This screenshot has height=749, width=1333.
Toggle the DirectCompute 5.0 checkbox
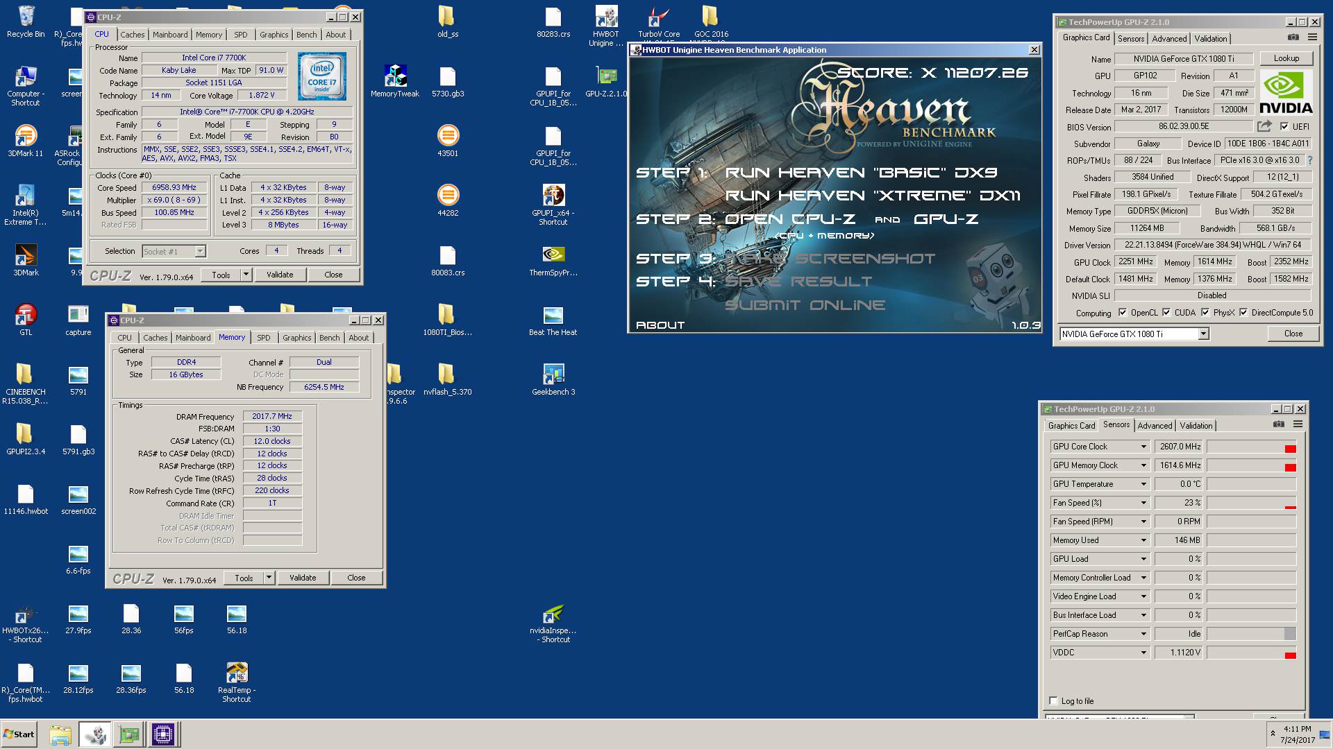[1243, 313]
